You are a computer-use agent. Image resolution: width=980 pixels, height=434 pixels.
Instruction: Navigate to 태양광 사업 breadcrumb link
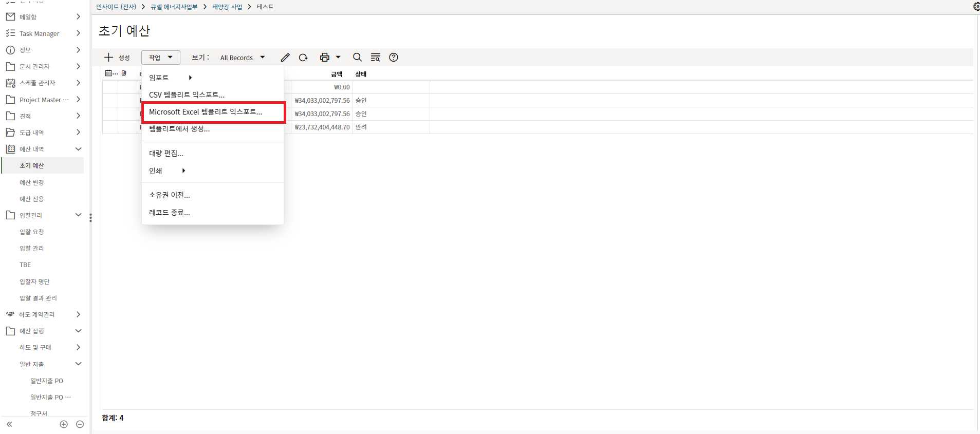pos(227,7)
